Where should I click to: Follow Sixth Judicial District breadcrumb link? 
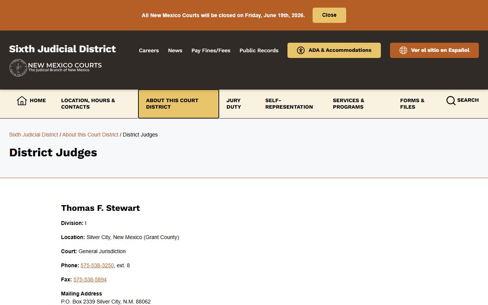pos(34,135)
